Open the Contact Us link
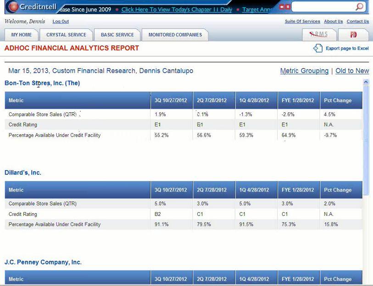The height and width of the screenshot is (286, 373). point(358,22)
